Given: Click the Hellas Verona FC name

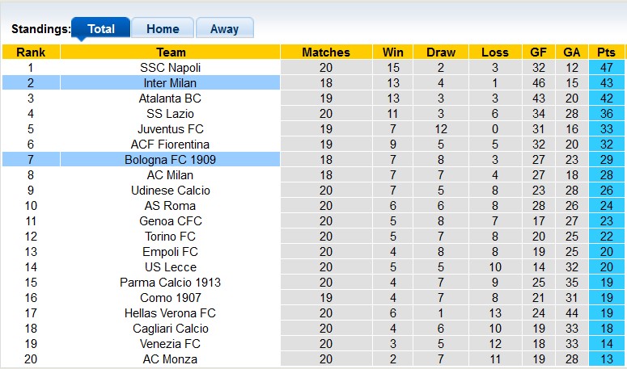Looking at the screenshot, I should [171, 313].
